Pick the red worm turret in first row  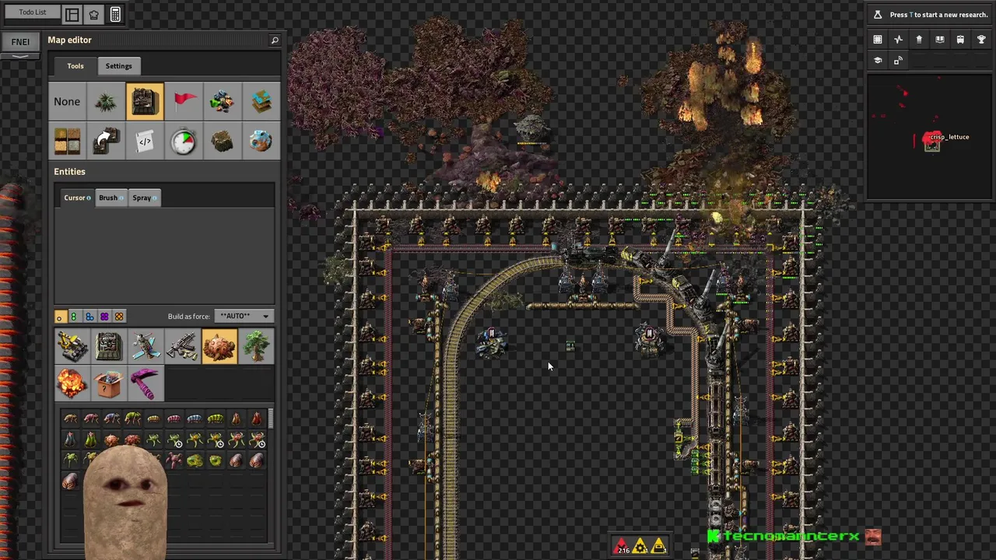click(x=257, y=419)
